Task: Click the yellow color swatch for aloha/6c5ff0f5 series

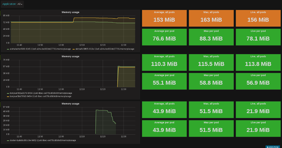Action: point(74,49)
